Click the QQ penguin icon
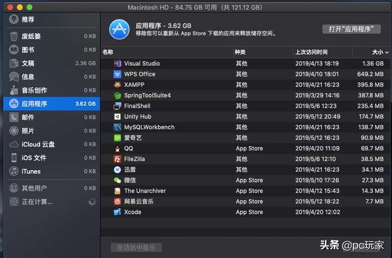The width and height of the screenshot is (392, 258). [117, 149]
